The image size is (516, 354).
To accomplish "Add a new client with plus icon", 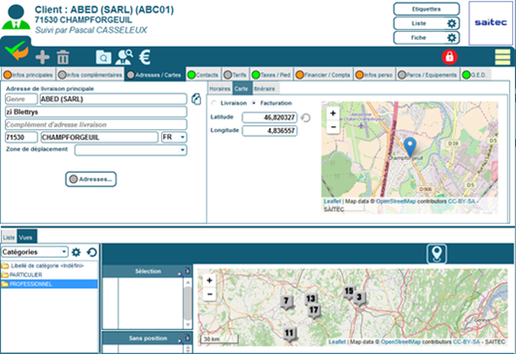I will pyautogui.click(x=43, y=57).
